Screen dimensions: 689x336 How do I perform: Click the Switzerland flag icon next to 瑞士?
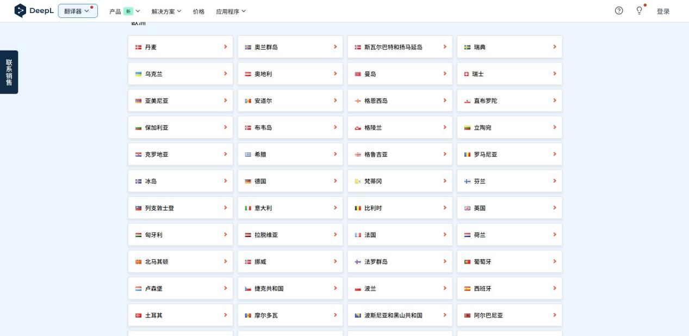tap(467, 74)
